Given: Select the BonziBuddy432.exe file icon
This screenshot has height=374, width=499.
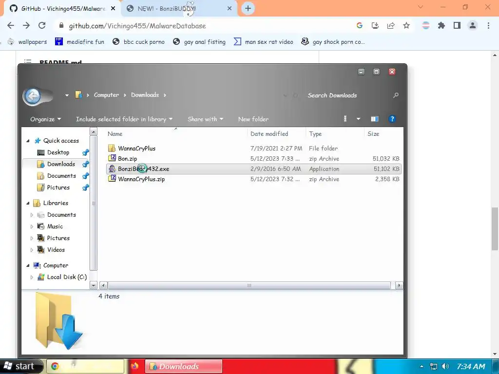Looking at the screenshot, I should (x=112, y=168).
